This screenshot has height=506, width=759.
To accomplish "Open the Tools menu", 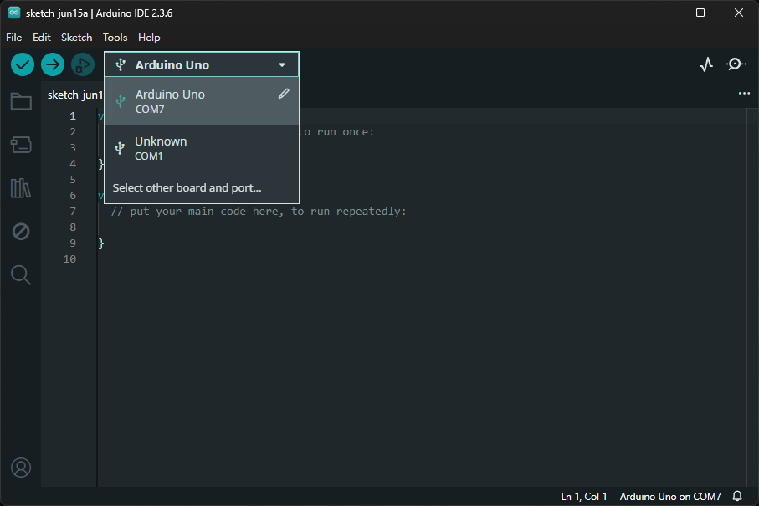I will coord(115,38).
